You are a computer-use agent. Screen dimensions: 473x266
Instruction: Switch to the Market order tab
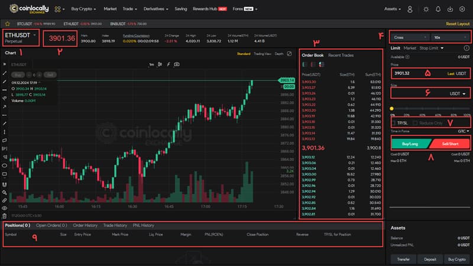tap(410, 48)
